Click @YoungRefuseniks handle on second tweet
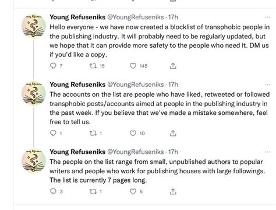This screenshot has width=276, height=210. tap(136, 85)
